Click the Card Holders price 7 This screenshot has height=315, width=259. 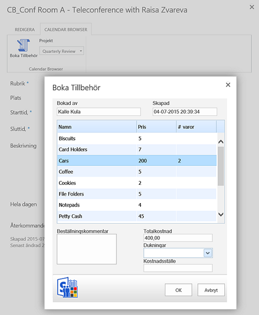(x=157, y=150)
